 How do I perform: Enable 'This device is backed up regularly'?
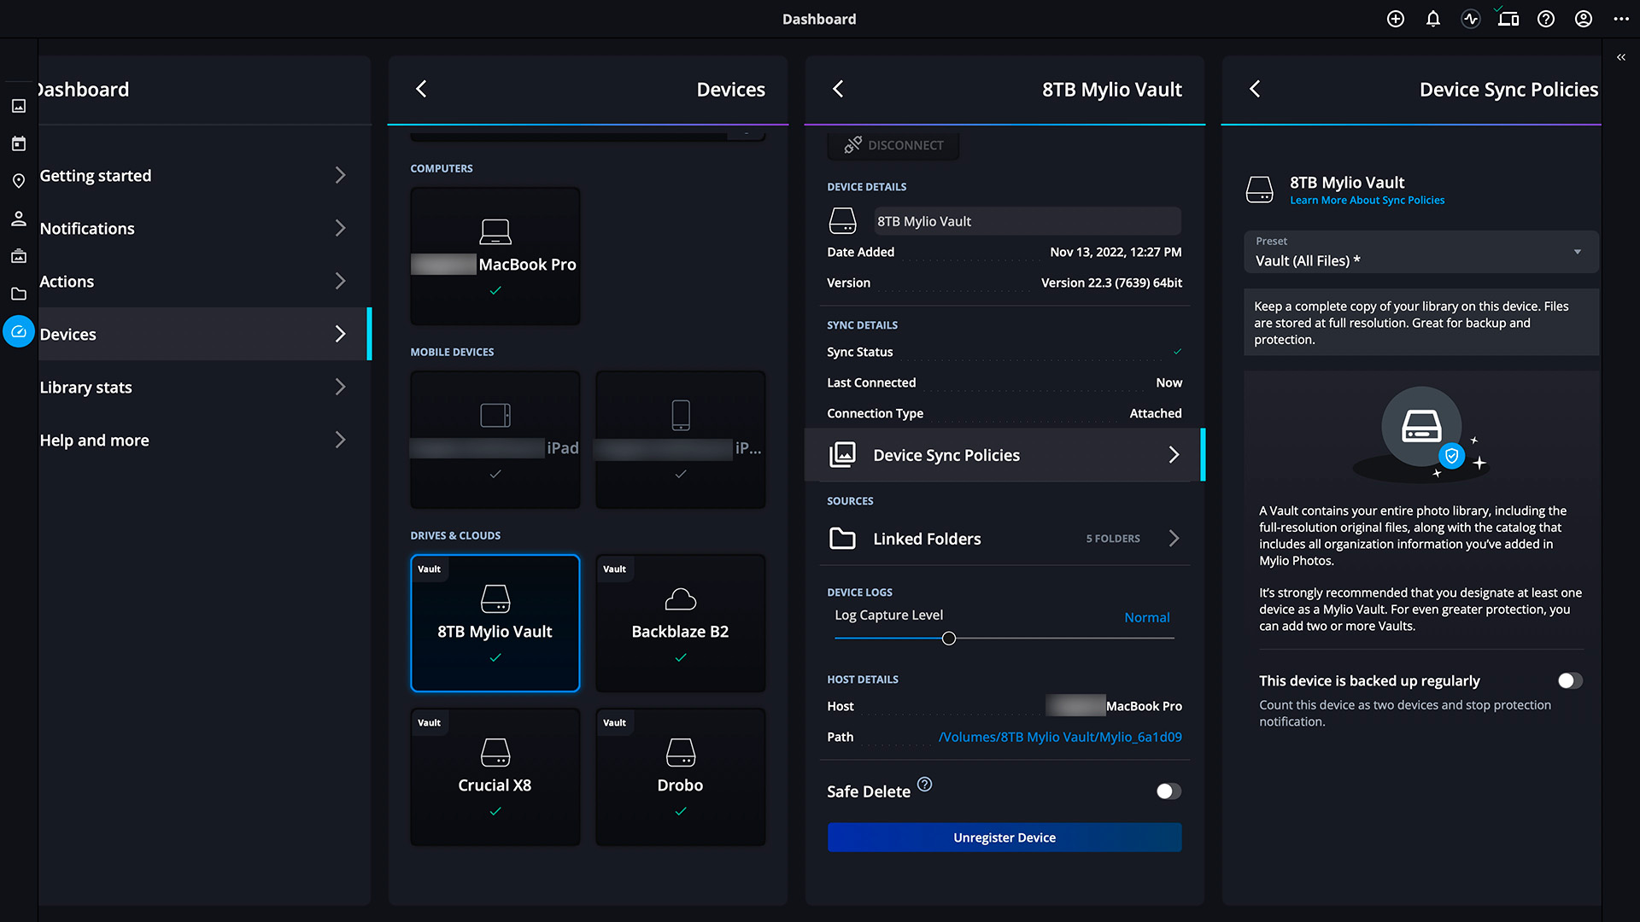click(x=1570, y=680)
